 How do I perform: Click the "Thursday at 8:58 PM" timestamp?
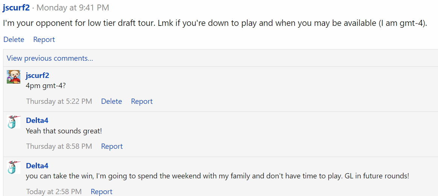click(59, 146)
